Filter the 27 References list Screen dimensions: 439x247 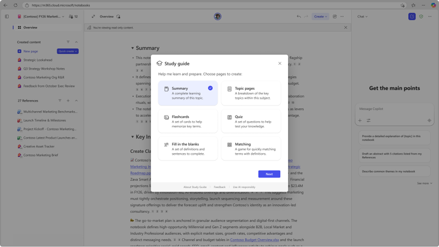pyautogui.click(x=60, y=101)
